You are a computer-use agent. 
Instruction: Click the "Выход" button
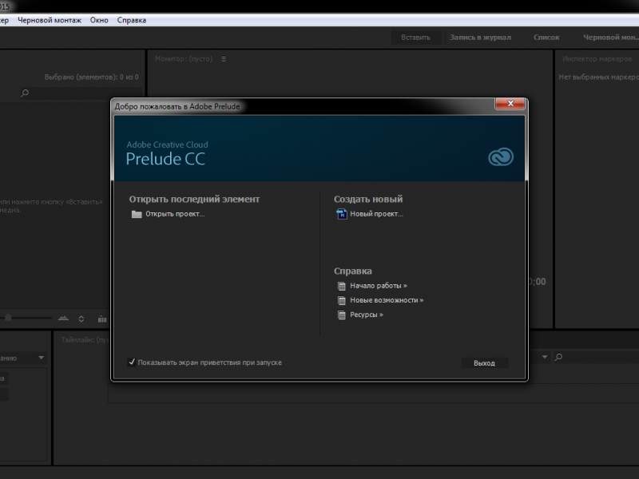tap(484, 363)
